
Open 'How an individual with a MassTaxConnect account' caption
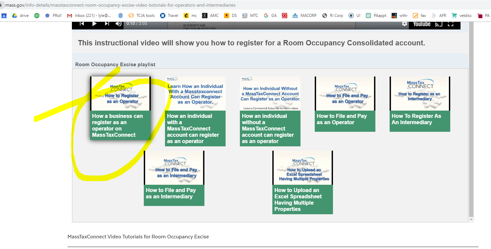[x=195, y=128]
